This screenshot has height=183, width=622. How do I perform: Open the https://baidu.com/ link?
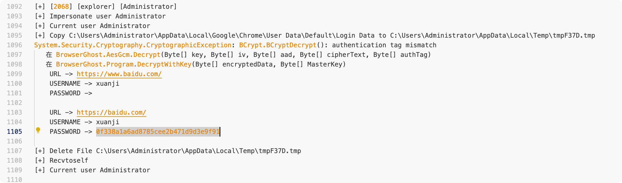point(111,112)
